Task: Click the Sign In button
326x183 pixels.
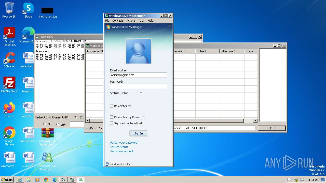Action: pos(139,133)
